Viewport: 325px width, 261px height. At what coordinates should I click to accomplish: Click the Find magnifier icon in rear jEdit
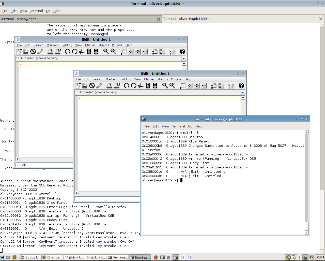pos(106,52)
